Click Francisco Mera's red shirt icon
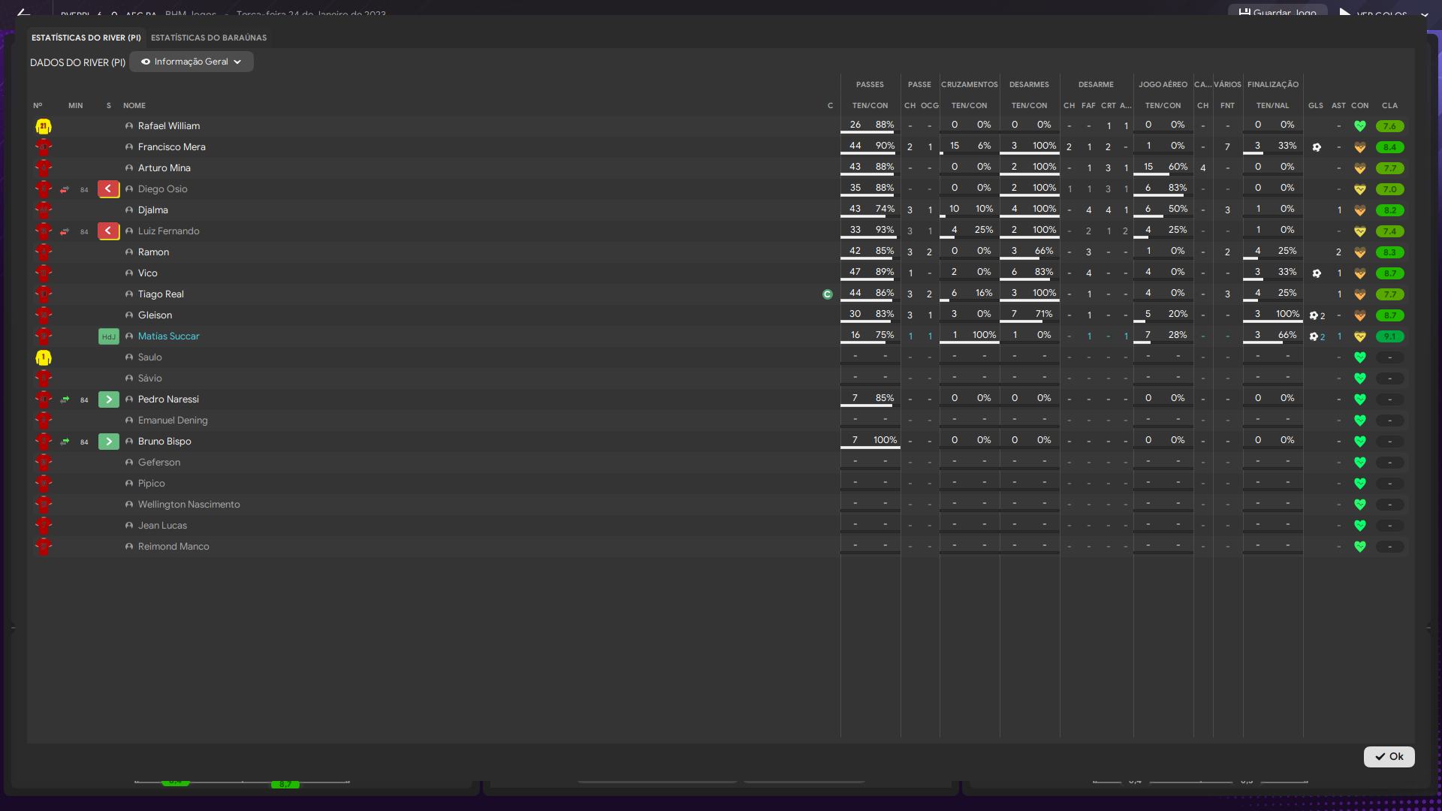Viewport: 1442px width, 811px height. pyautogui.click(x=44, y=147)
